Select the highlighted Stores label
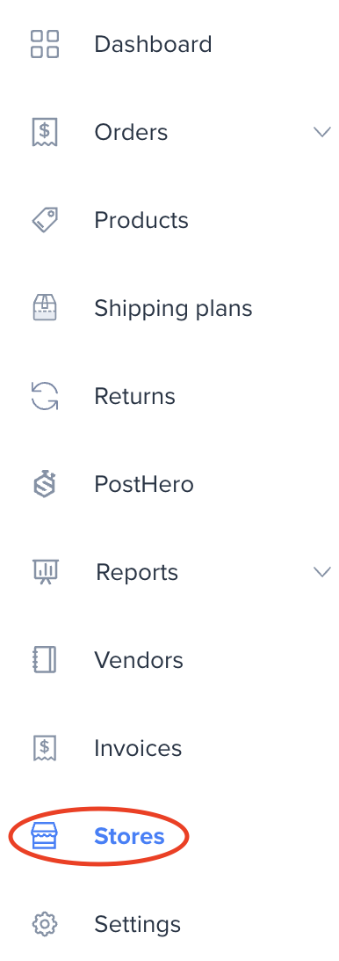This screenshot has width=339, height=961. 129,836
